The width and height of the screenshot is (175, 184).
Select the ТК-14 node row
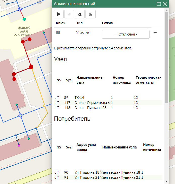(x=81, y=98)
